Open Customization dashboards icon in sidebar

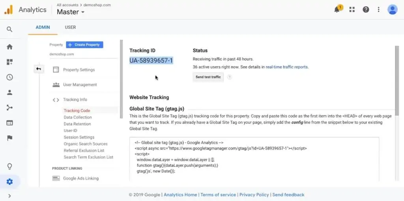click(9, 62)
